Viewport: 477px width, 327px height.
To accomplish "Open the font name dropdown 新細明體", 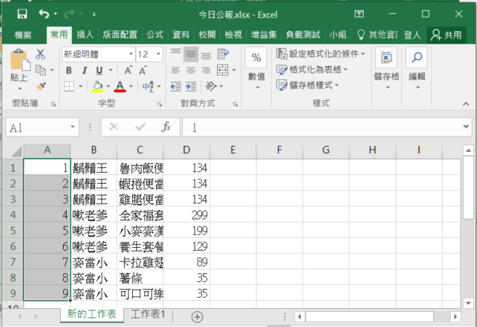I will coord(131,54).
